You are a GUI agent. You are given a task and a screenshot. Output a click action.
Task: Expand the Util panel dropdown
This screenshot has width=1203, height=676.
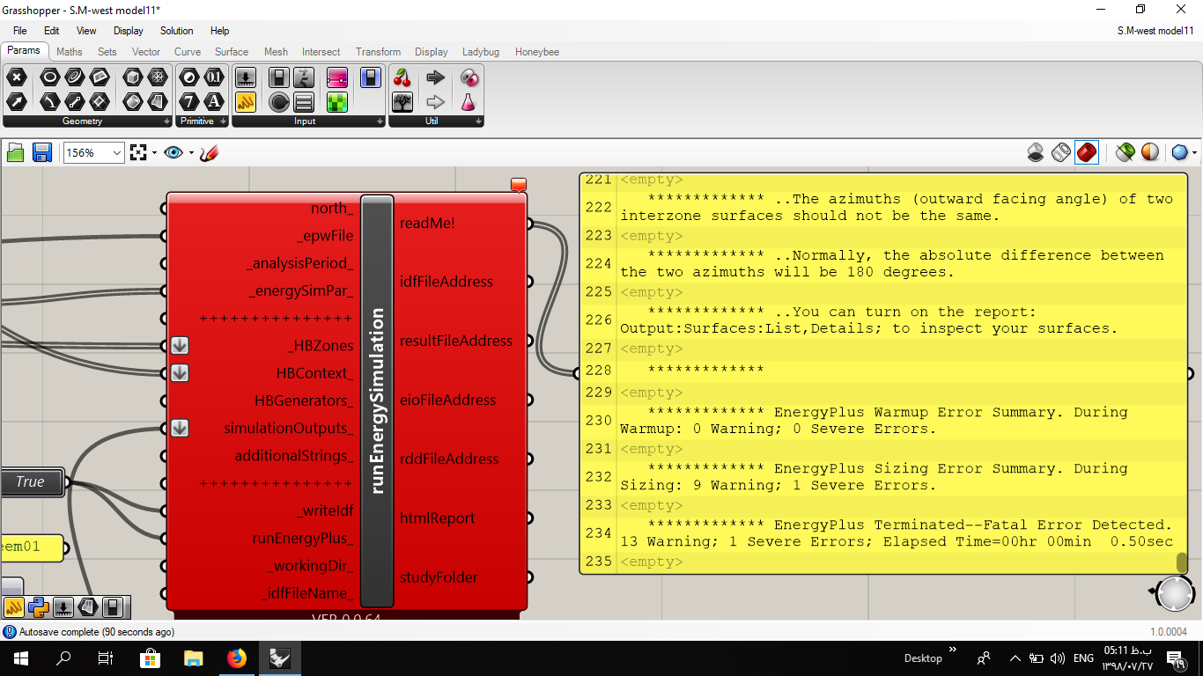[x=478, y=121]
